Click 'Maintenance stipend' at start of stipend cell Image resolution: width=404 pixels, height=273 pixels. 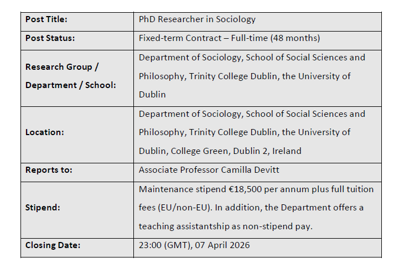coord(178,189)
